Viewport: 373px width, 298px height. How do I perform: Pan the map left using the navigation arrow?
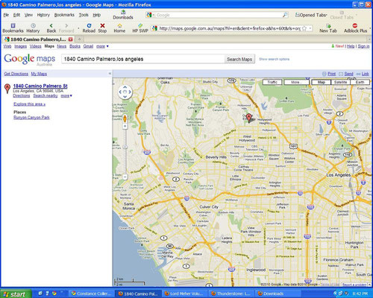[x=120, y=92]
